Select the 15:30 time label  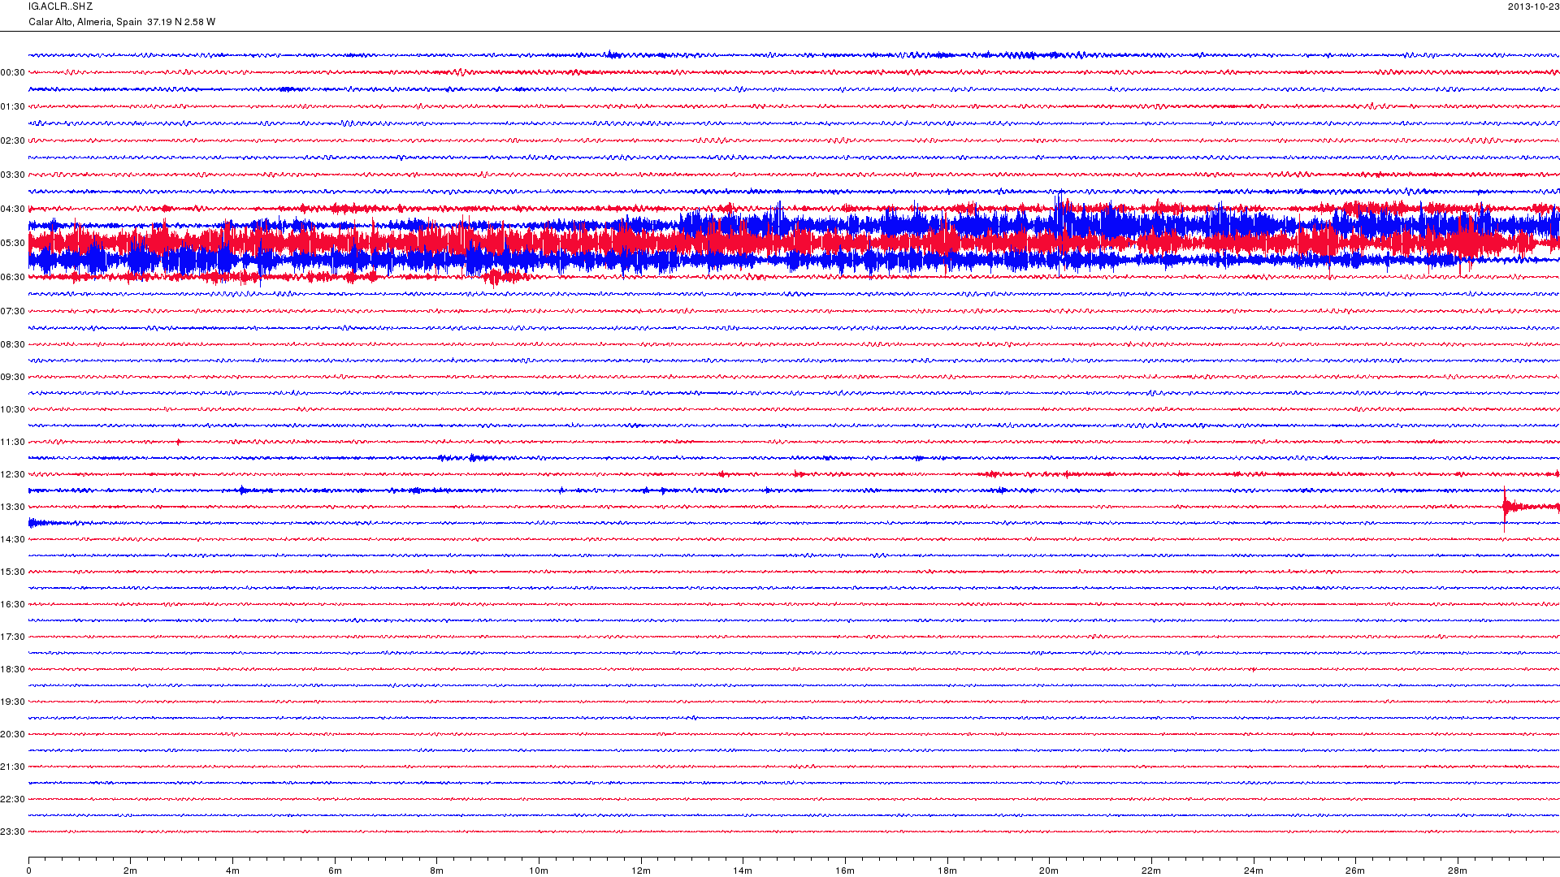pyautogui.click(x=12, y=572)
